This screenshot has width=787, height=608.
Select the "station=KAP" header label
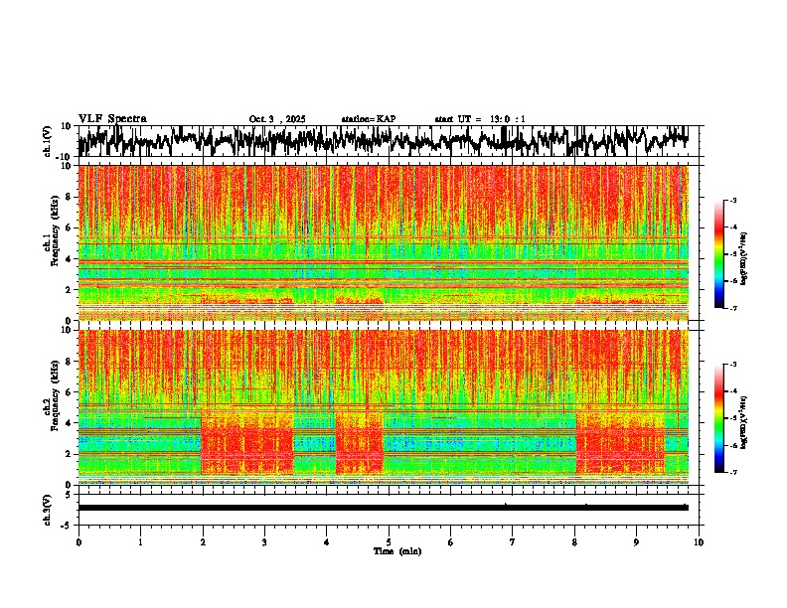369,119
